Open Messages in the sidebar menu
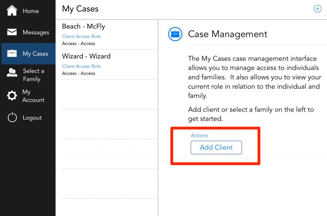This screenshot has height=216, width=327. (x=36, y=32)
